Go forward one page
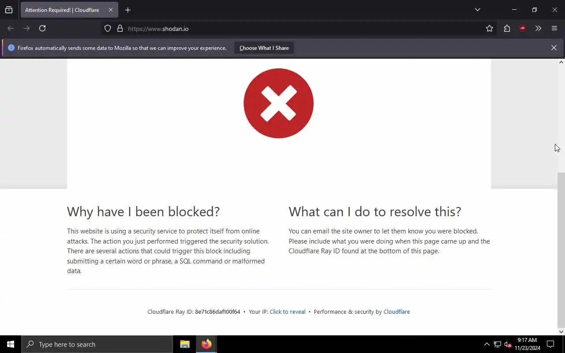The width and height of the screenshot is (565, 353). pos(26,28)
